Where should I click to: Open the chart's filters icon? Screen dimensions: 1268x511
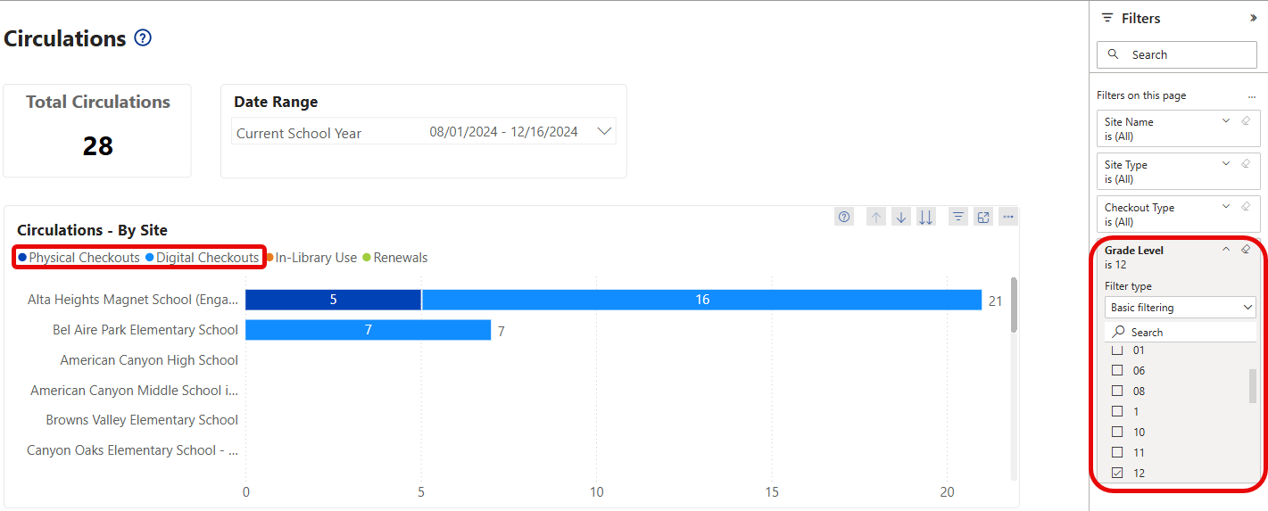click(958, 217)
